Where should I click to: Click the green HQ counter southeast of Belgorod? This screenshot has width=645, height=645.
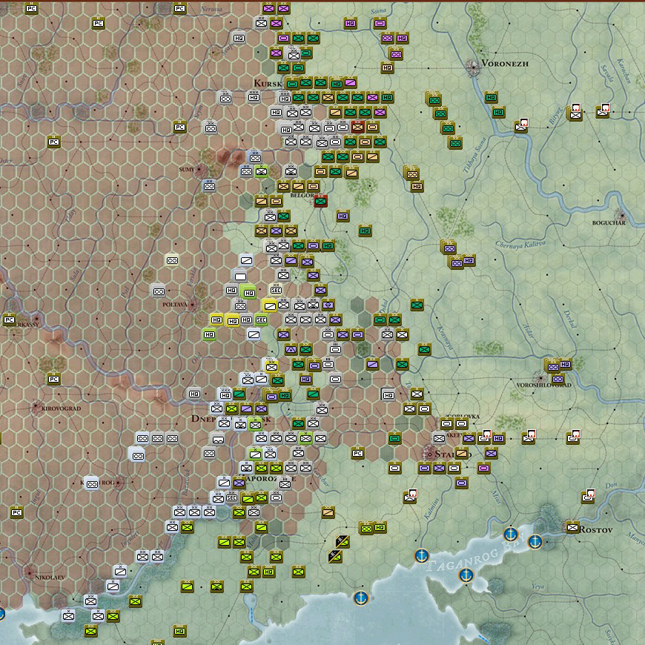(x=365, y=231)
